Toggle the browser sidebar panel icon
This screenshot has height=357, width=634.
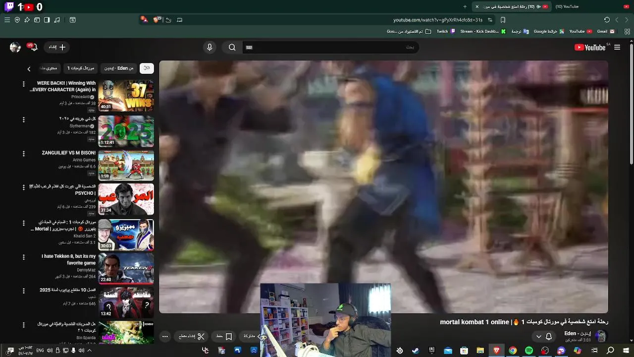pyautogui.click(x=47, y=20)
